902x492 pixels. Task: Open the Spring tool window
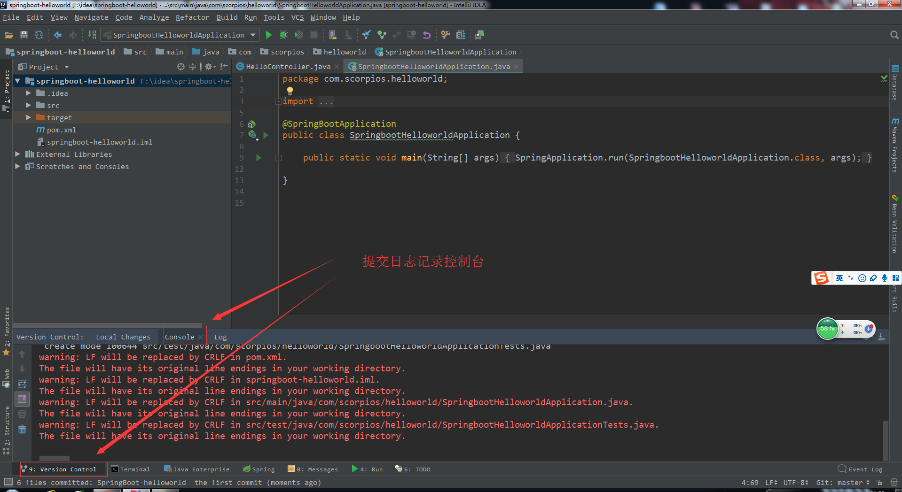pos(259,469)
